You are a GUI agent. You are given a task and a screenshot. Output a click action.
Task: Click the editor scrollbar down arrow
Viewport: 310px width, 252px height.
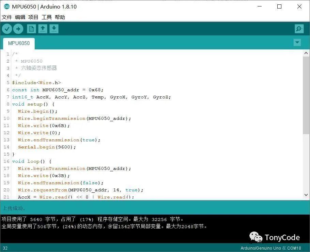click(x=306, y=195)
